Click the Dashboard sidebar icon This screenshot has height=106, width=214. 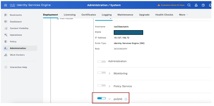coord(6,22)
